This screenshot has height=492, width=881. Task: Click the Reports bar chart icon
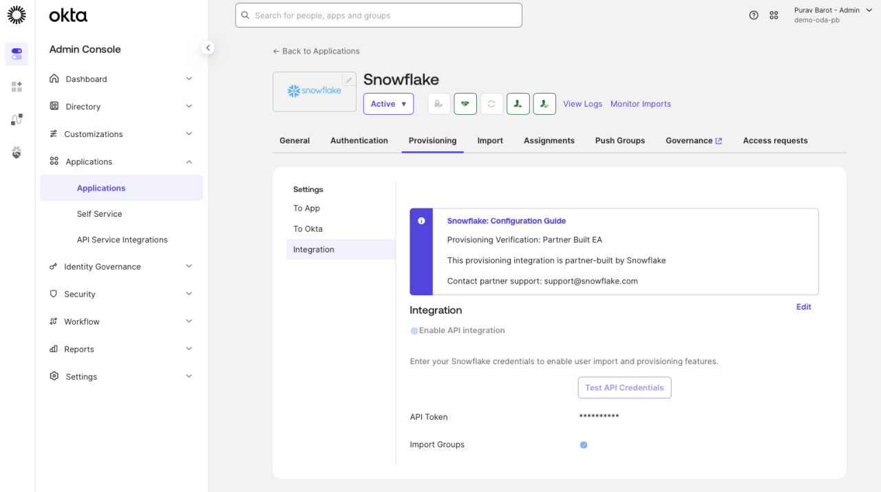click(x=54, y=349)
